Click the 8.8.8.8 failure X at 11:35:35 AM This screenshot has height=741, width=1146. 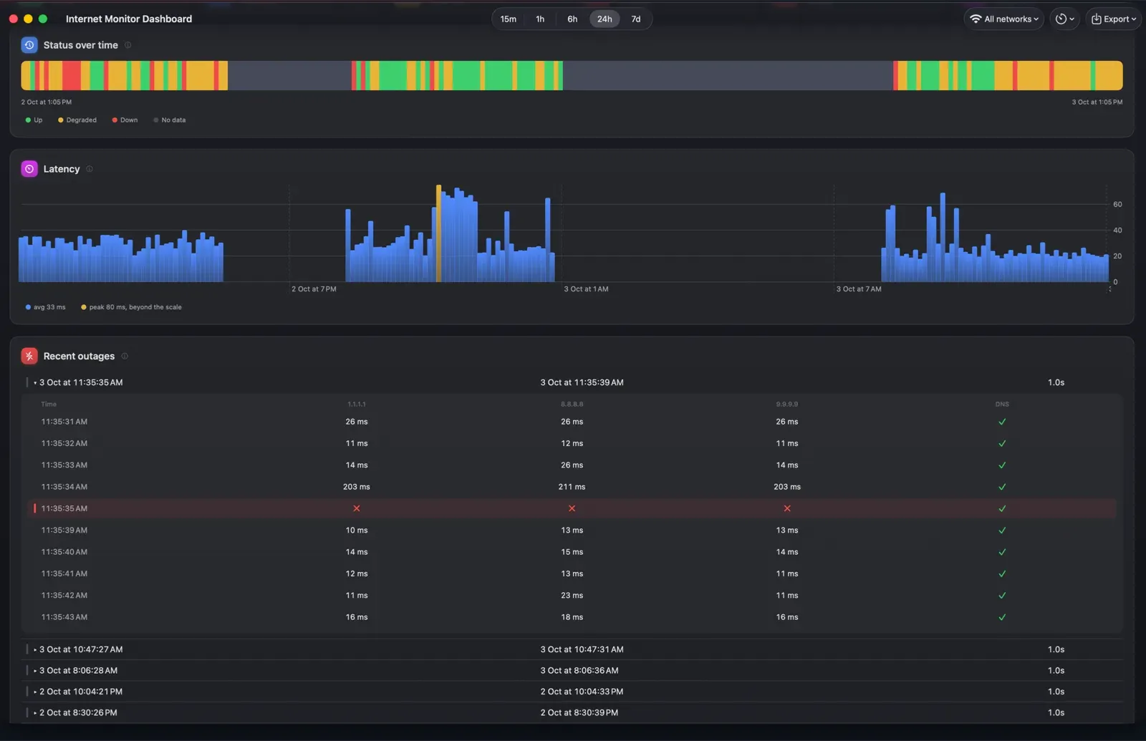point(572,508)
